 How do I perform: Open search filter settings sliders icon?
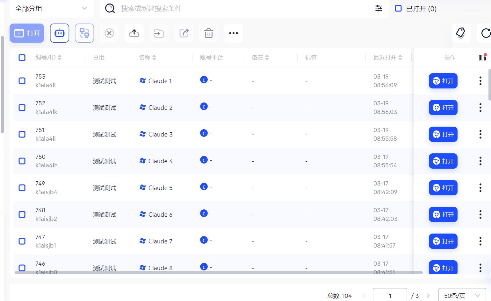(x=379, y=8)
